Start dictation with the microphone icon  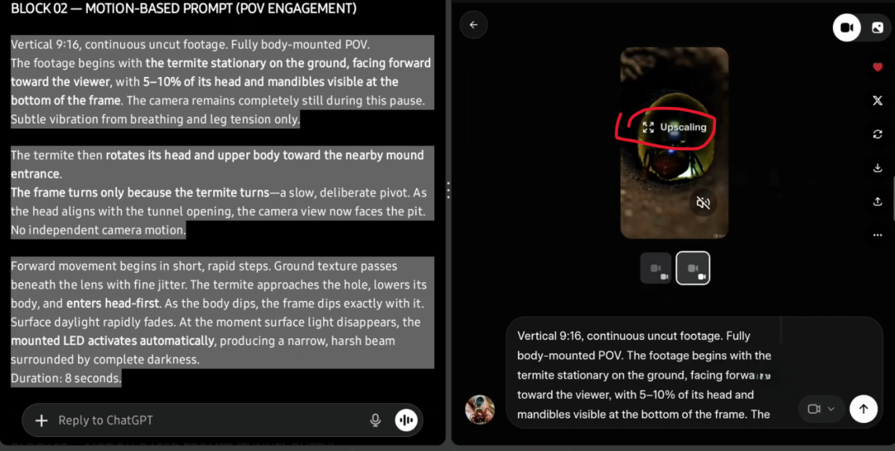pos(375,421)
